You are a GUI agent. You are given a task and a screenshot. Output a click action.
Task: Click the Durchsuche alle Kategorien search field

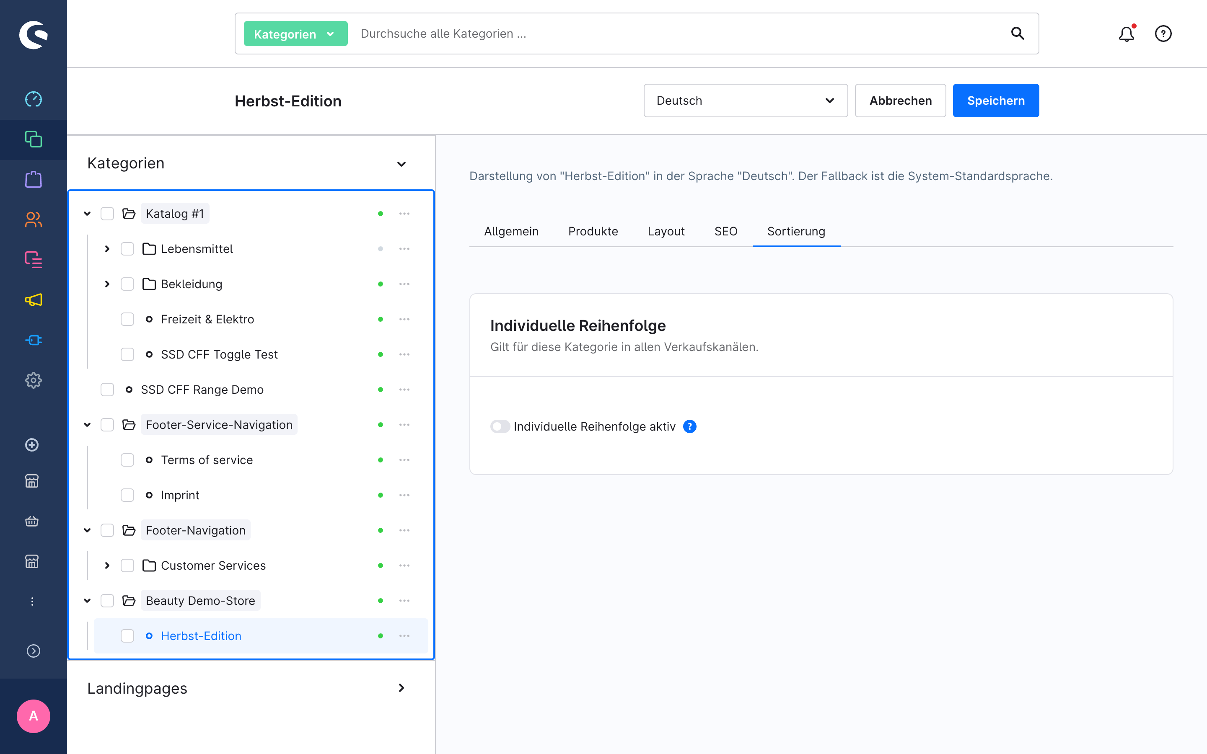click(x=679, y=34)
